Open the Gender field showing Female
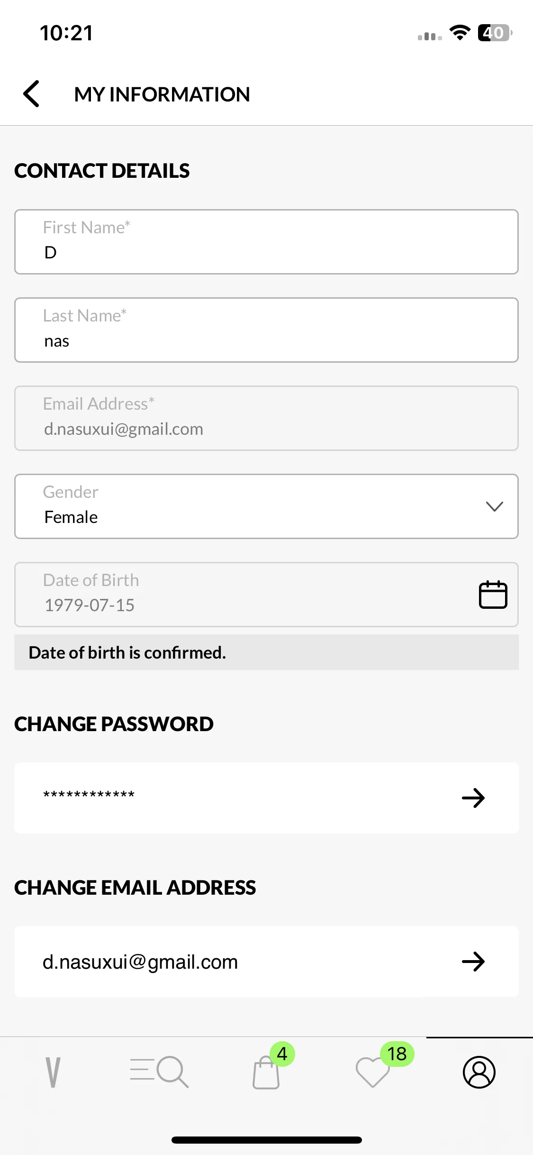 266,506
